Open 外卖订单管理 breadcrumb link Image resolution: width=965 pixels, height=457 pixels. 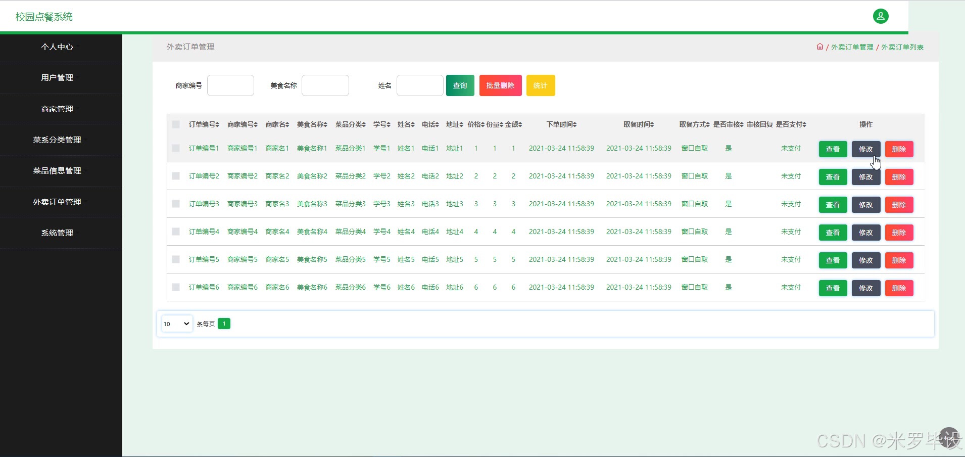click(x=852, y=47)
